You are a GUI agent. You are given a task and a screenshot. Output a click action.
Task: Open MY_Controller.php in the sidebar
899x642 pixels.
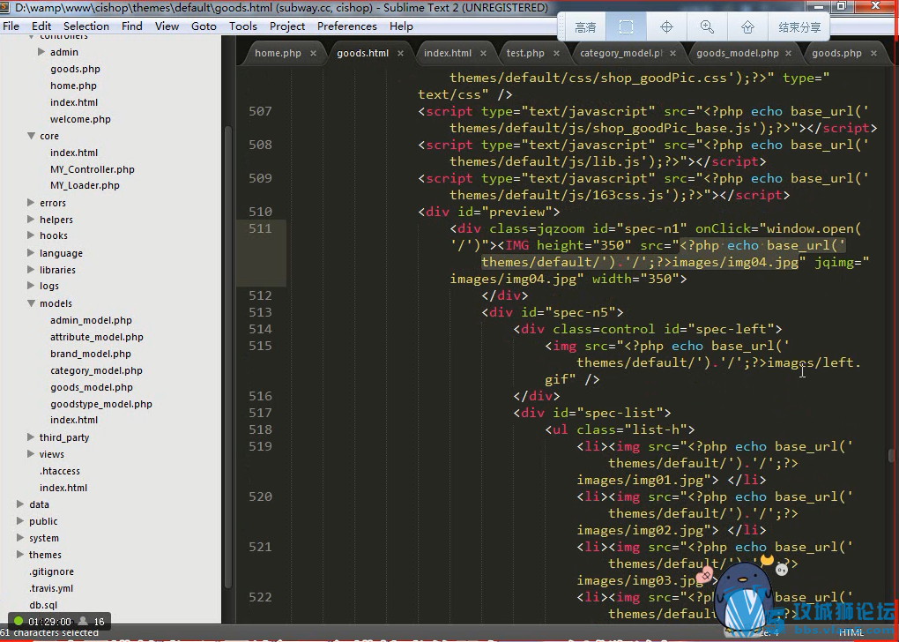click(x=93, y=169)
